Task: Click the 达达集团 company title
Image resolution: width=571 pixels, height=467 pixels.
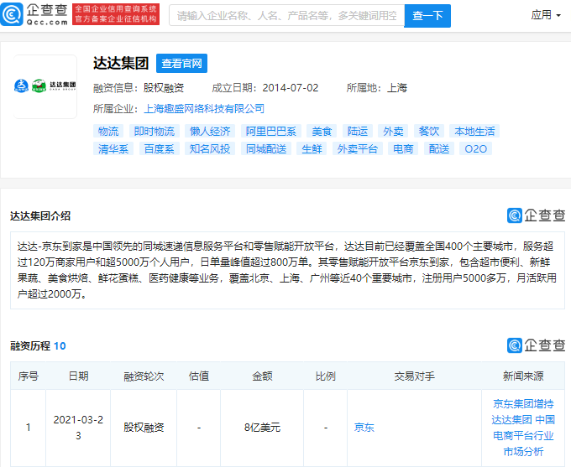Action: point(121,63)
